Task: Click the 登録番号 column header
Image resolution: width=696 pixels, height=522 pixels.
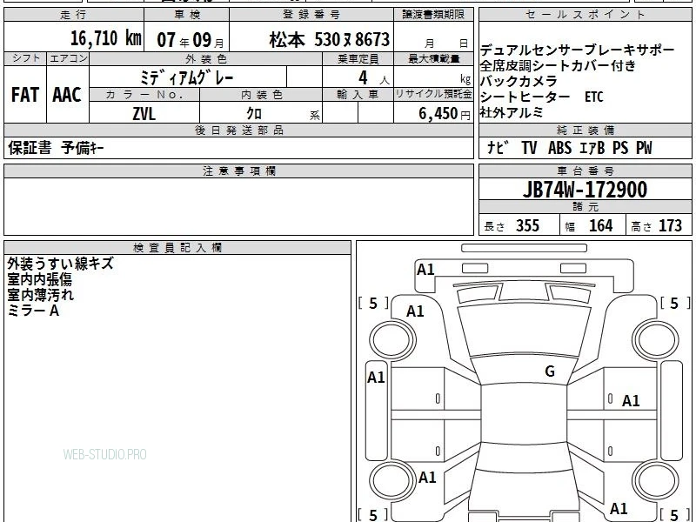Action: point(311,15)
